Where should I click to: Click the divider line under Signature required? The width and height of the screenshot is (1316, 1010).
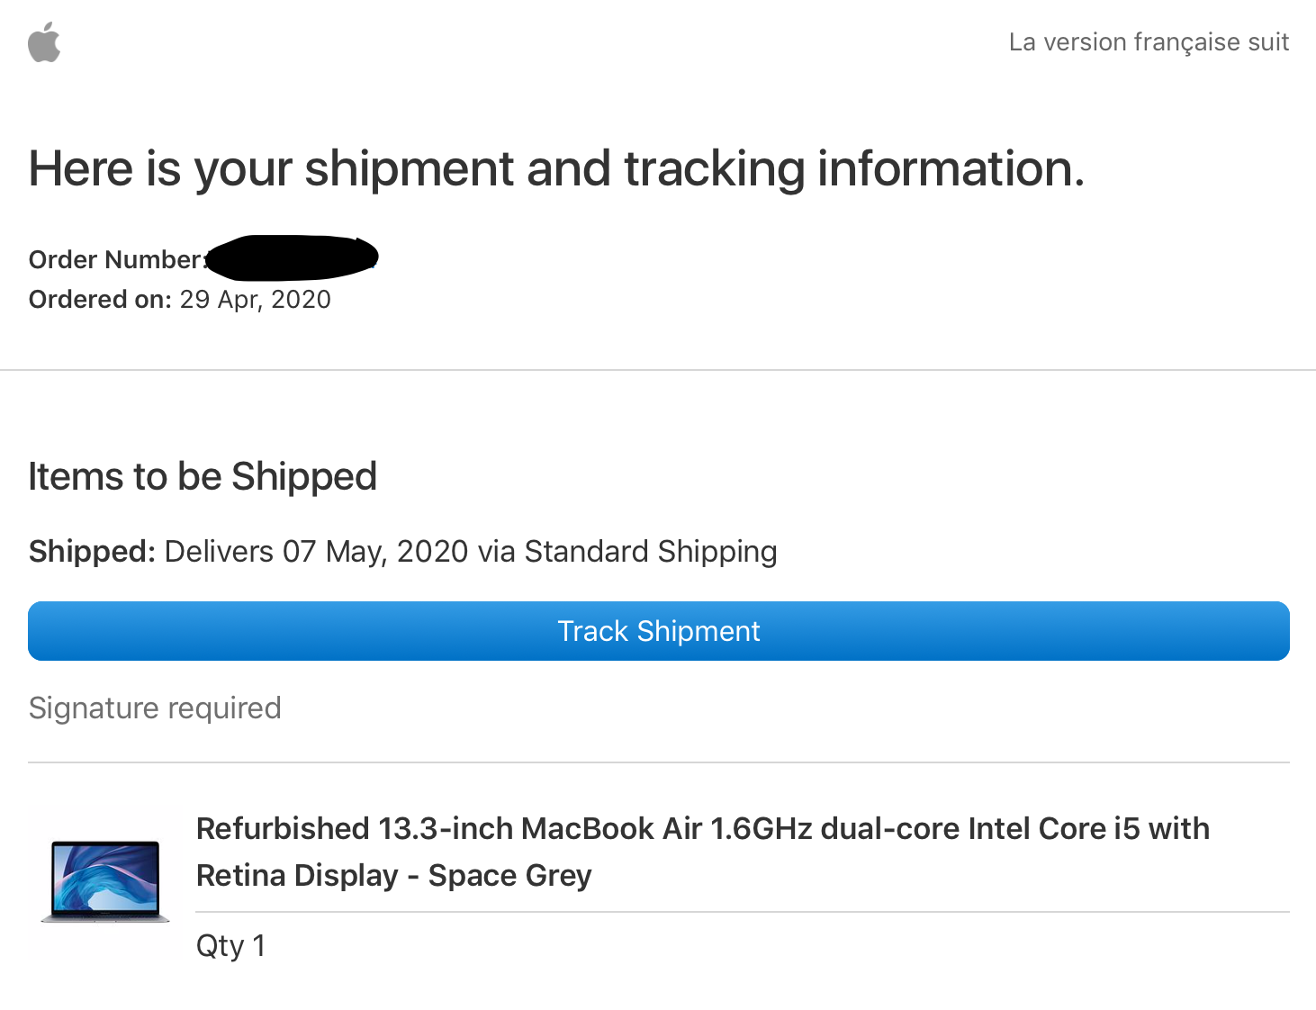[x=658, y=762]
